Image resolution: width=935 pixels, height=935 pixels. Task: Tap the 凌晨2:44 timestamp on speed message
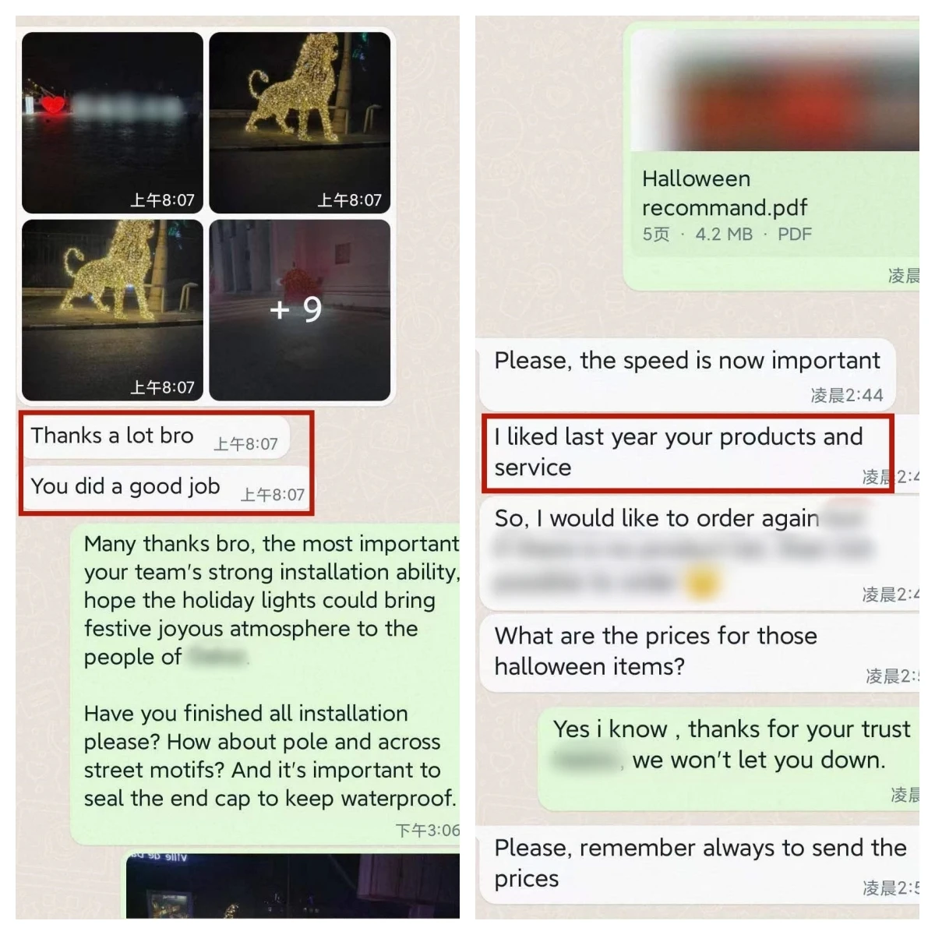pyautogui.click(x=847, y=395)
